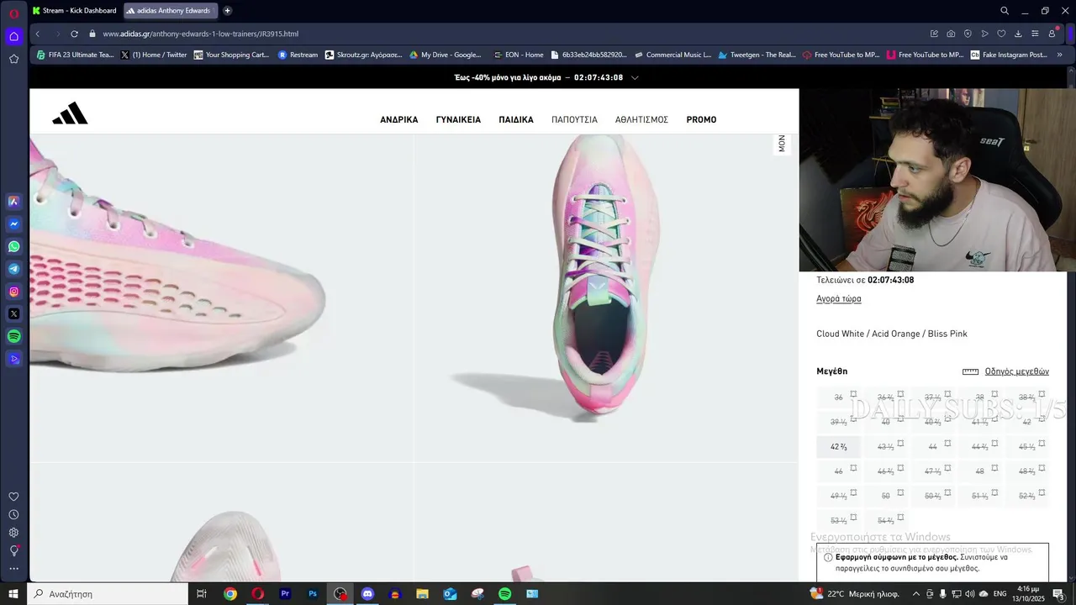Screen dimensions: 1076x605
Task: Go back to the previous page
Action: [37, 34]
